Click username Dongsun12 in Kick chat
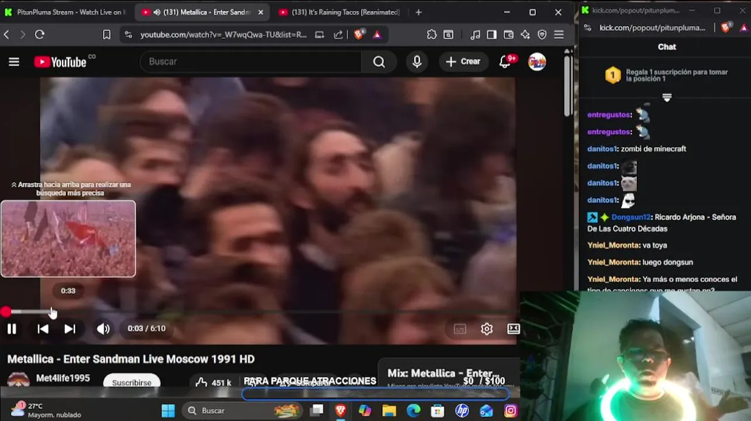This screenshot has width=751, height=421. point(631,217)
